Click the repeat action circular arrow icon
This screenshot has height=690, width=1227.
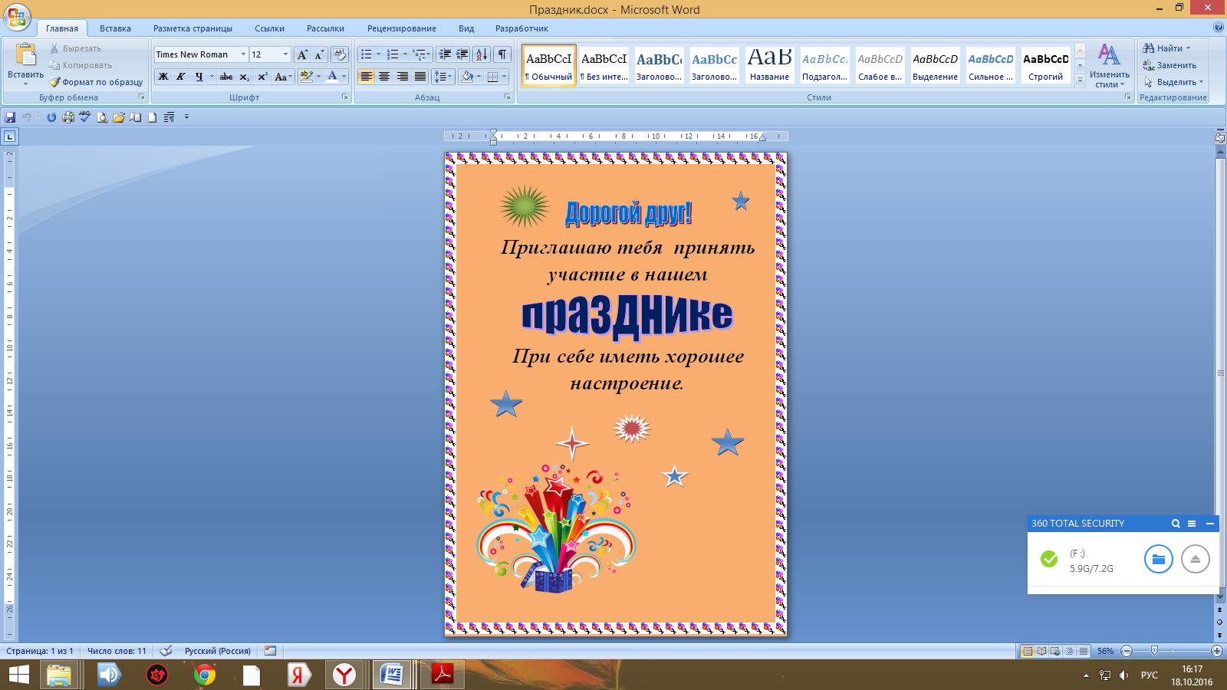[x=51, y=117]
